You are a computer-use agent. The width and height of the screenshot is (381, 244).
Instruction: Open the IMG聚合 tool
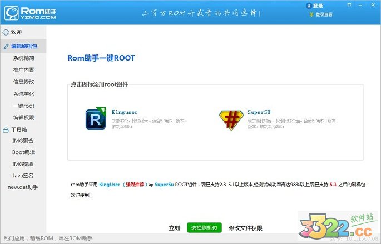(23, 141)
